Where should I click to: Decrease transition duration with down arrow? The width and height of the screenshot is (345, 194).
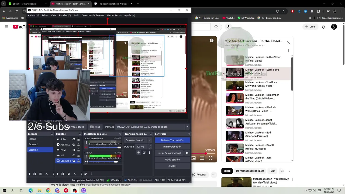pos(150,148)
